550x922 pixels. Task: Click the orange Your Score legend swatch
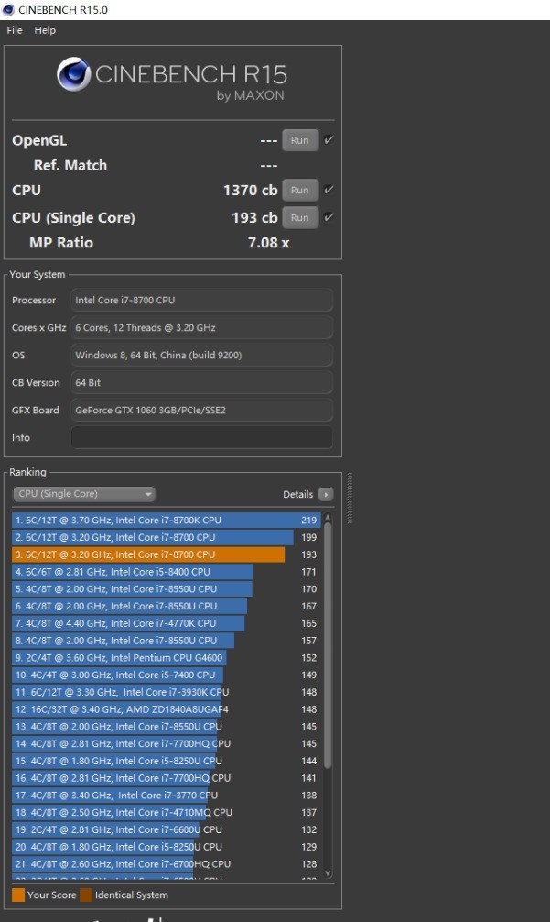[x=18, y=895]
